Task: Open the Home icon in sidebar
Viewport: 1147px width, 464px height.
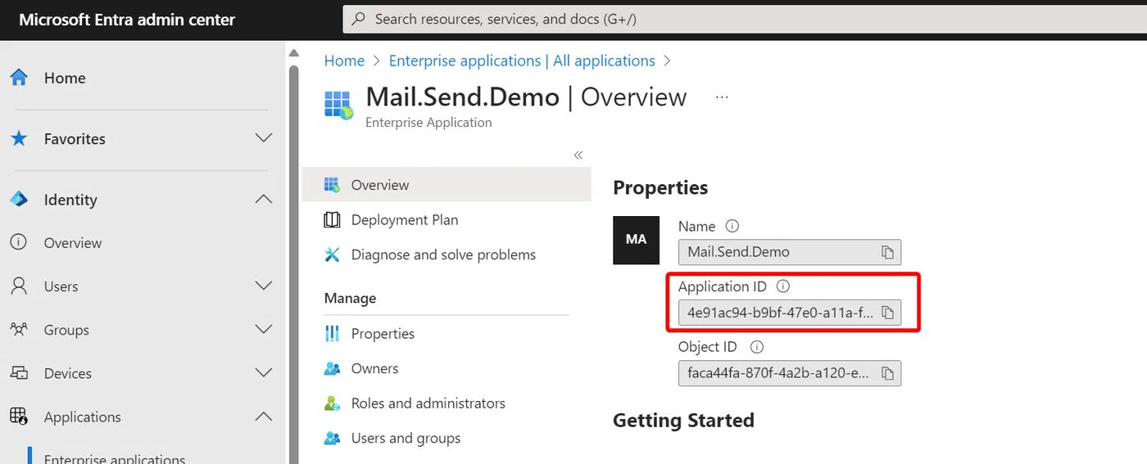Action: point(19,78)
